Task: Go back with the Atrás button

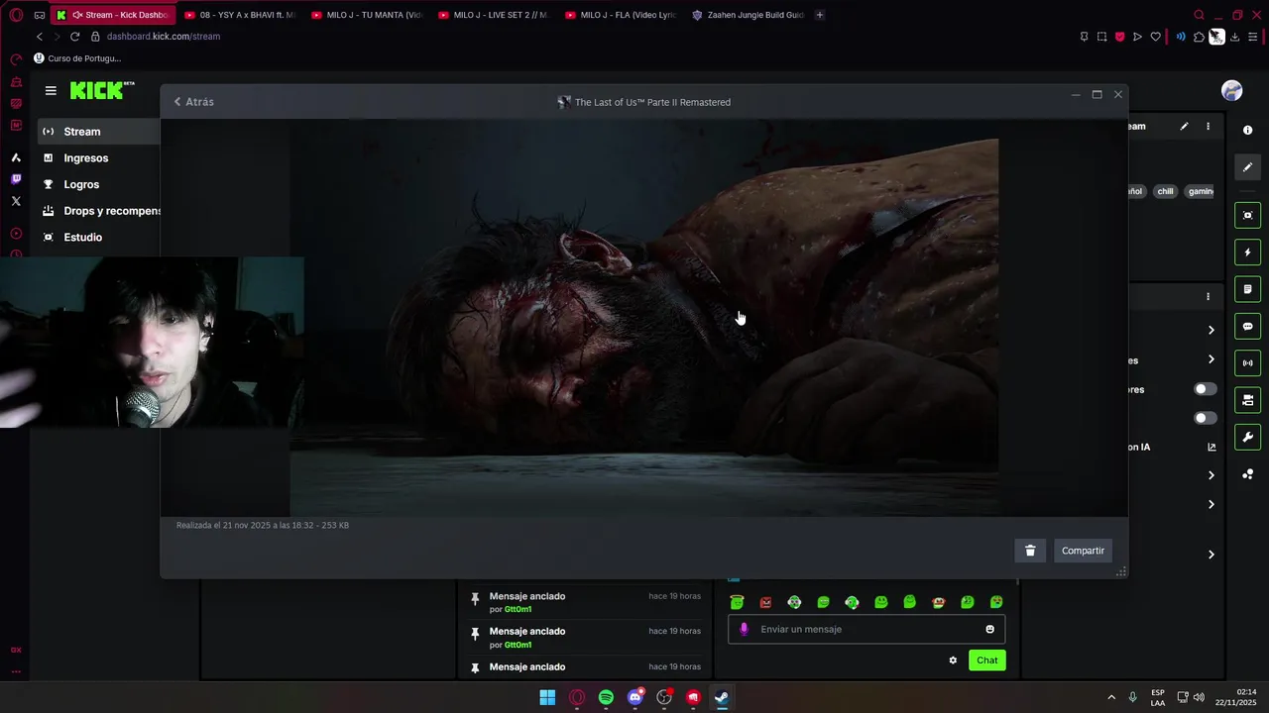Action: [193, 102]
